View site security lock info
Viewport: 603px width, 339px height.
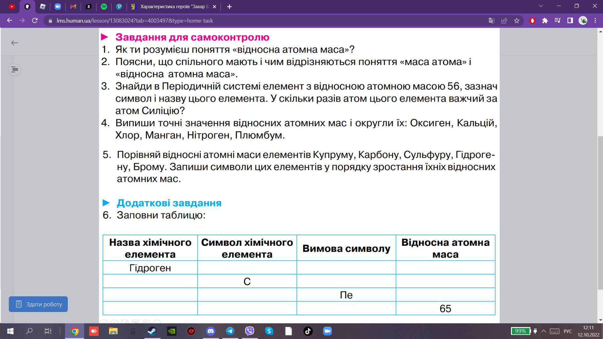(50, 21)
